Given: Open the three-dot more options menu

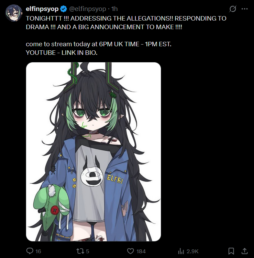Looking at the screenshot, I should point(244,9).
